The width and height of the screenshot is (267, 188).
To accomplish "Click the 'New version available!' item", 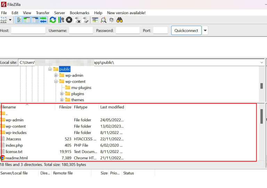I will point(126,13).
